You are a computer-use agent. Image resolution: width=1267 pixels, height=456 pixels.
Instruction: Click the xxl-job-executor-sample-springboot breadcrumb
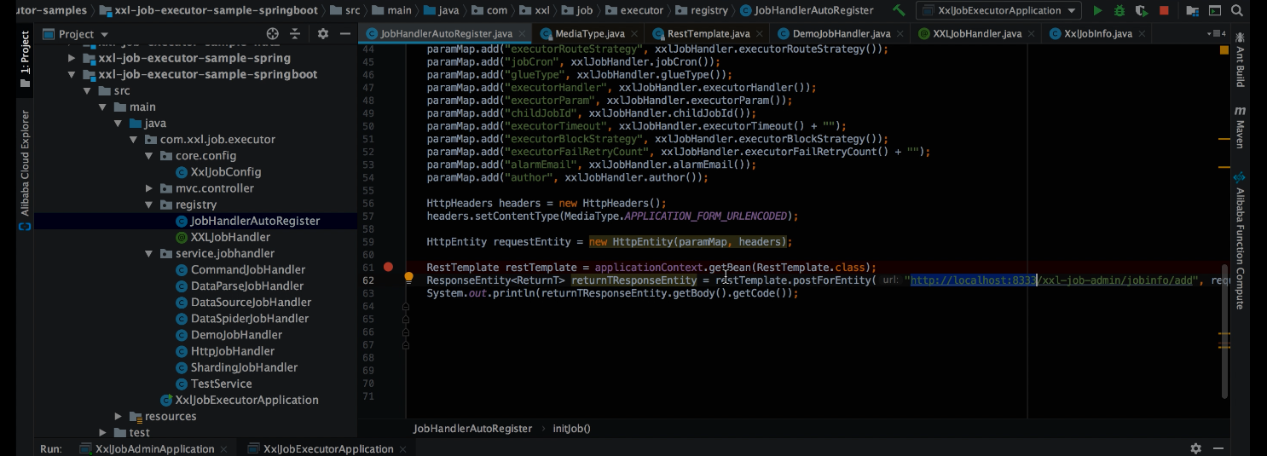pos(209,11)
